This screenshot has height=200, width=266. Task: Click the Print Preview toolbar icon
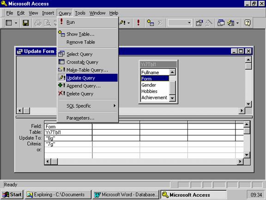pyautogui.click(x=47, y=23)
